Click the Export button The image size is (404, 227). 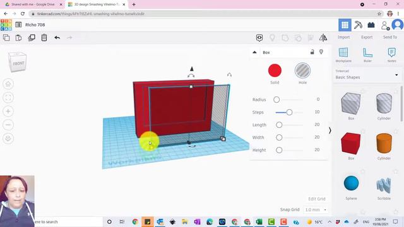tap(367, 37)
